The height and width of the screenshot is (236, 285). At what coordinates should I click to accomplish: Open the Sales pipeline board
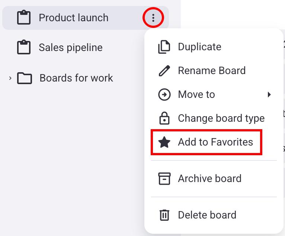coord(71,47)
